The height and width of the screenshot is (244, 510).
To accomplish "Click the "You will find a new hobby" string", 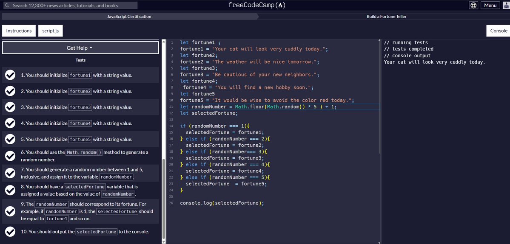I will pos(262,87).
